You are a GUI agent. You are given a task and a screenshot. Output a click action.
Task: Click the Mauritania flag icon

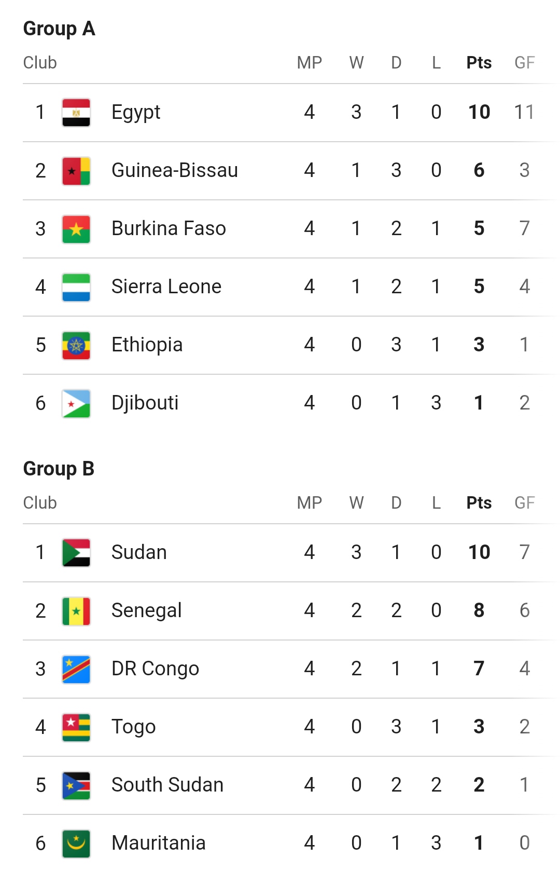click(x=76, y=843)
